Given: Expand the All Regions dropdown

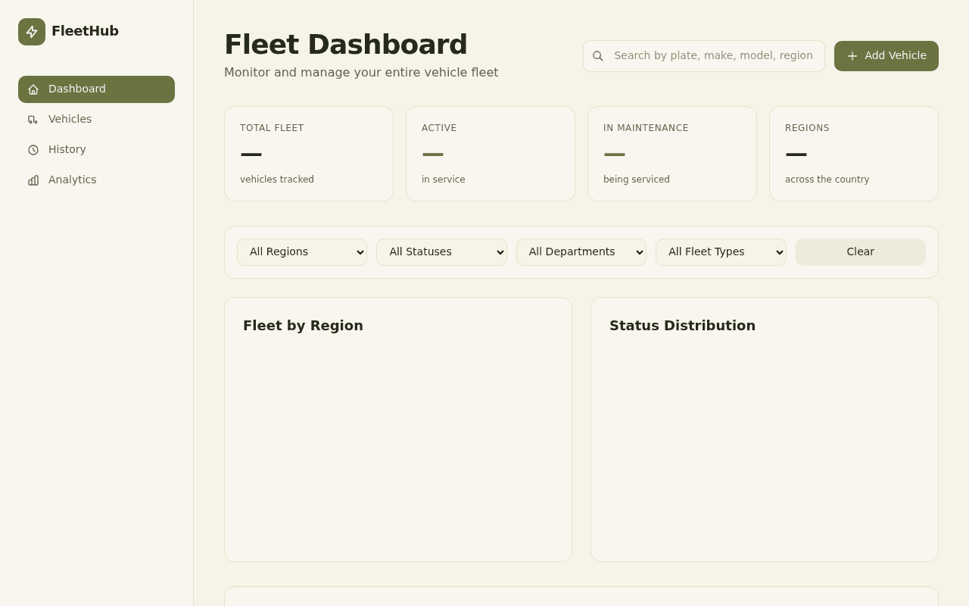Looking at the screenshot, I should pos(302,252).
